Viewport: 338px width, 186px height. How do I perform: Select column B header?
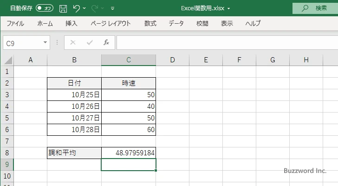point(74,60)
